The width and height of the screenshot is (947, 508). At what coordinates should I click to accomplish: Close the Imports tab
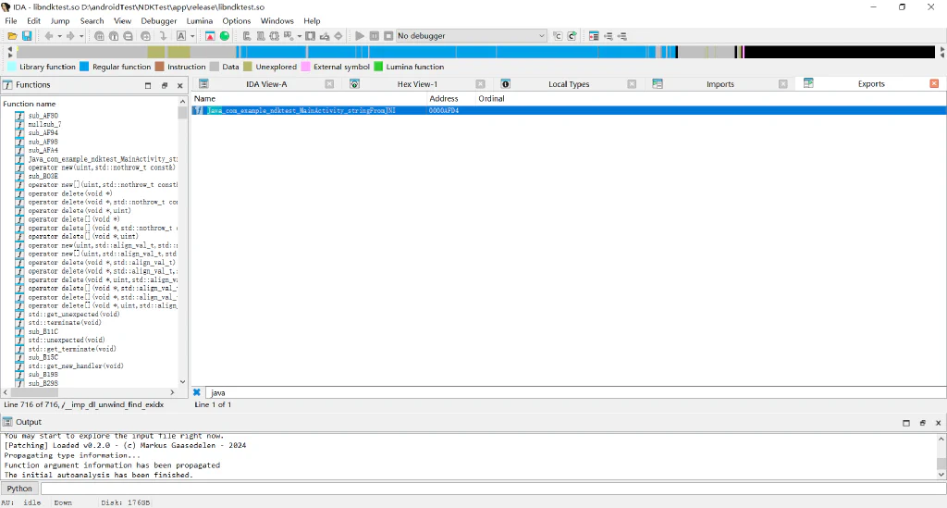782,84
